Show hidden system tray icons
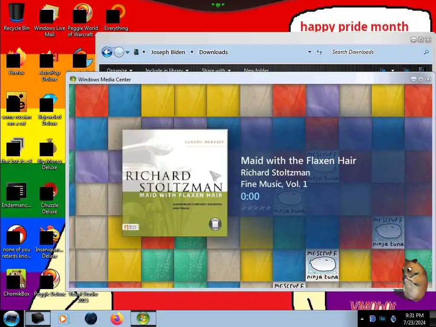436x327 pixels. click(x=362, y=319)
